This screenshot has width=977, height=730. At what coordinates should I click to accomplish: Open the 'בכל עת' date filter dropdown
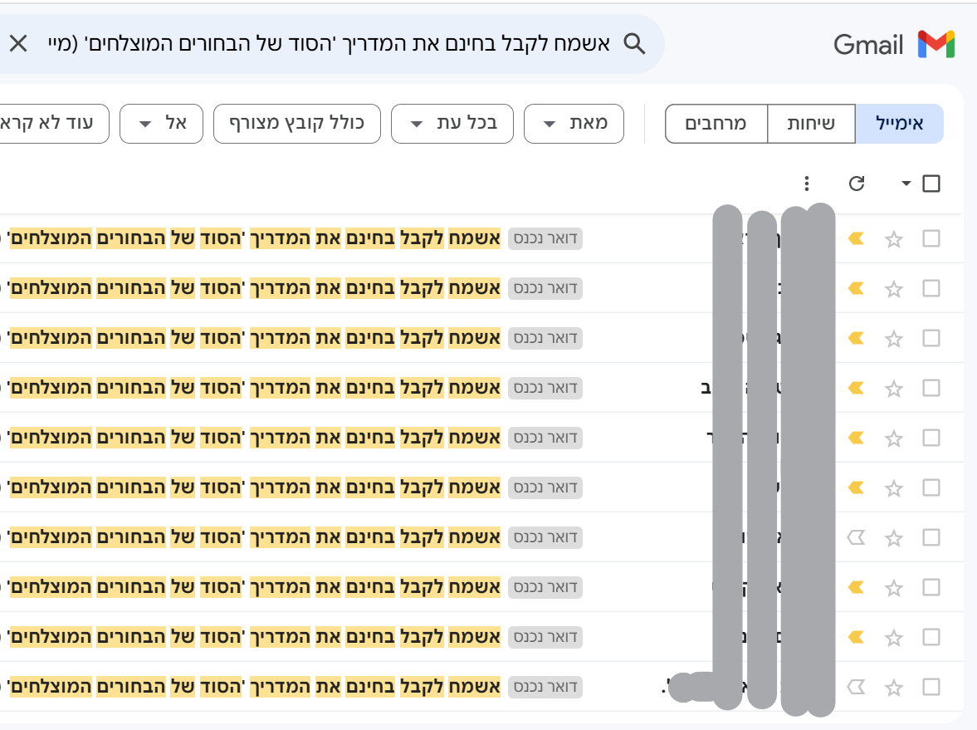pos(452,123)
